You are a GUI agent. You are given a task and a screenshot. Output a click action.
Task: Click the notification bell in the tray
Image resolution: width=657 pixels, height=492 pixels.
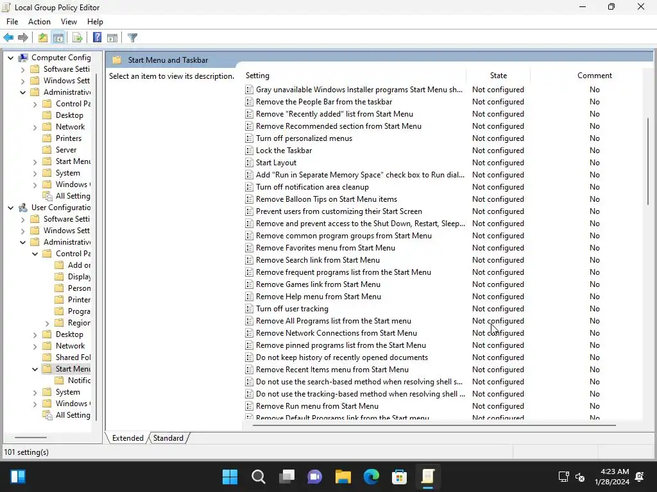[640, 477]
